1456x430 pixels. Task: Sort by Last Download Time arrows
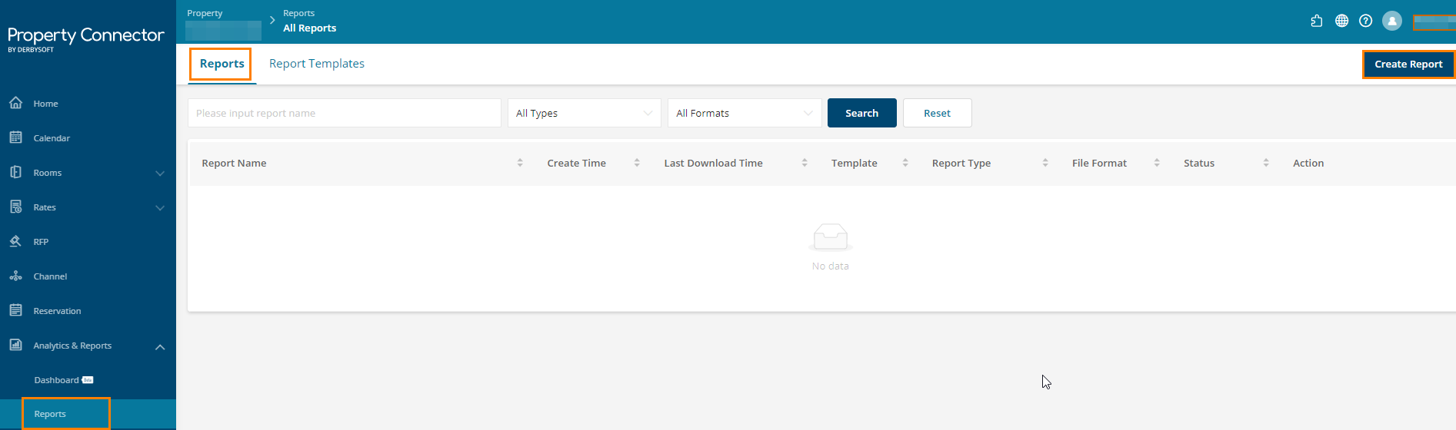[x=805, y=163]
